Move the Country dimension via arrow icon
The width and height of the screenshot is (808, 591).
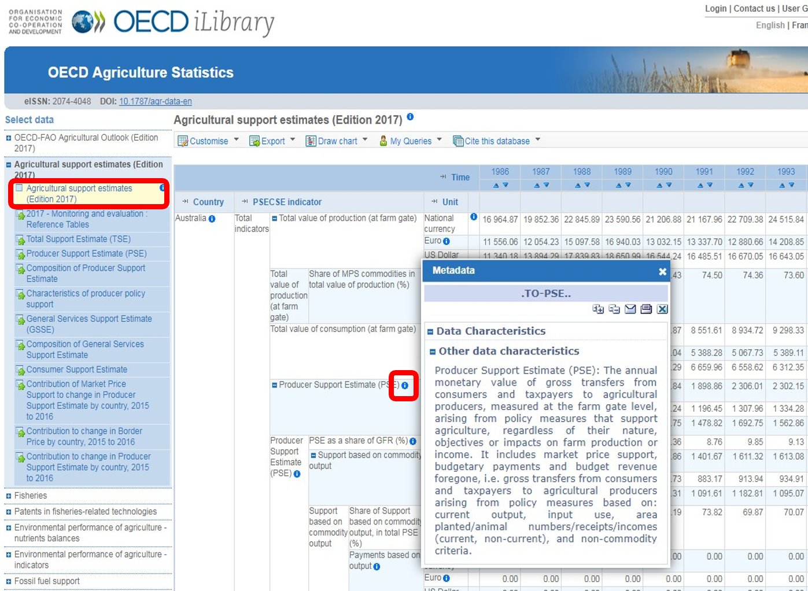pos(186,202)
